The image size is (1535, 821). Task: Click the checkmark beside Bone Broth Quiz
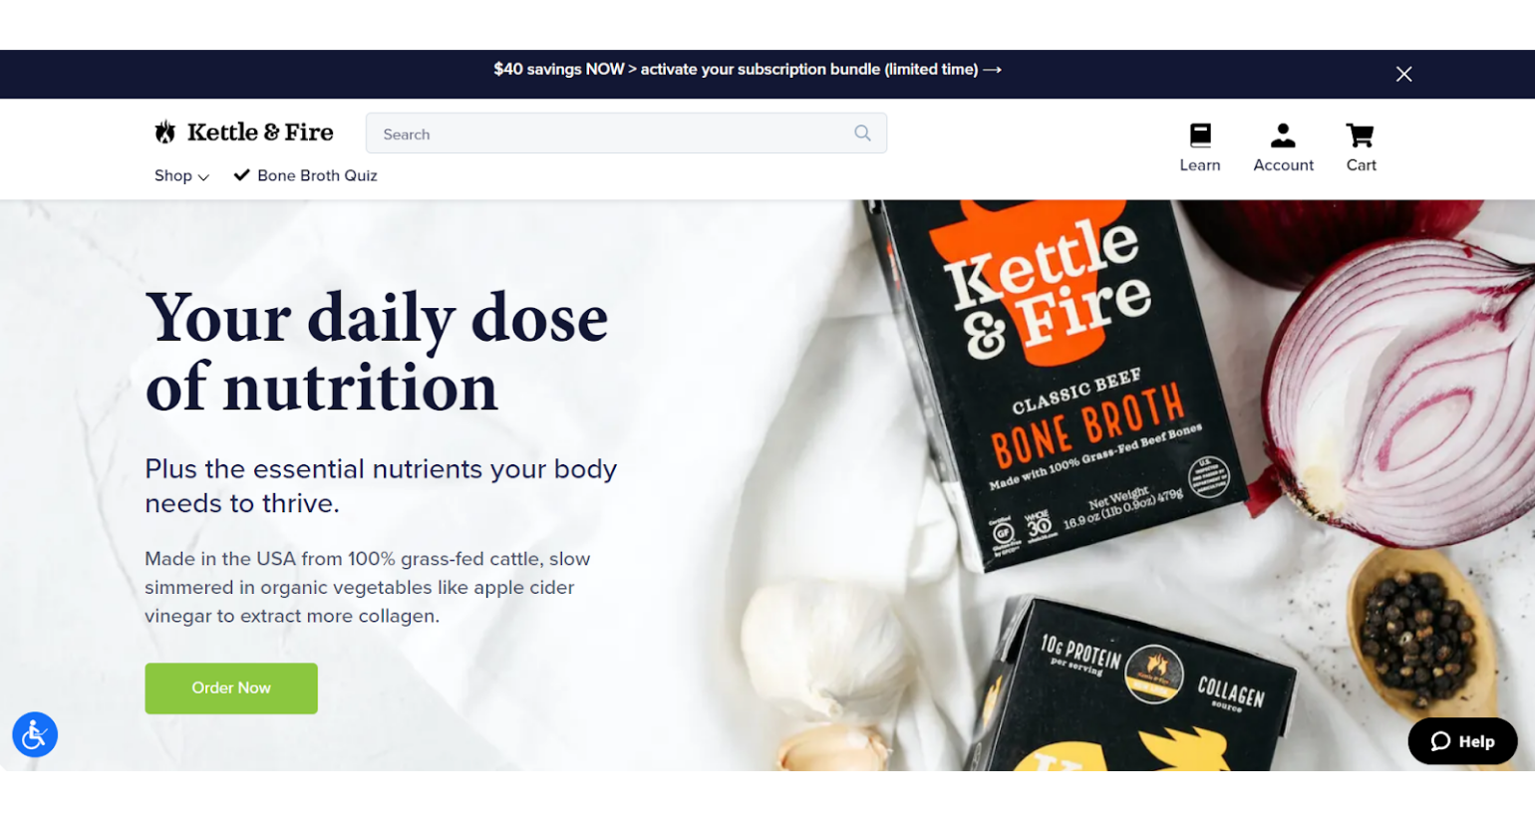click(x=241, y=175)
